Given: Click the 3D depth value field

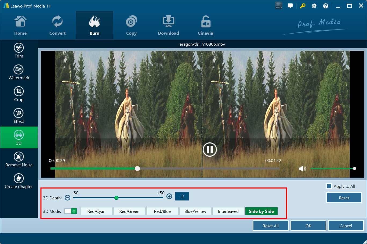Looking at the screenshot, I should [182, 196].
